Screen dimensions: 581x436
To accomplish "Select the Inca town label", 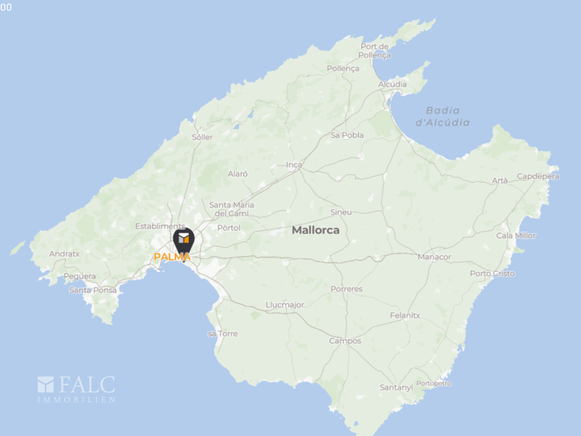I will [294, 165].
